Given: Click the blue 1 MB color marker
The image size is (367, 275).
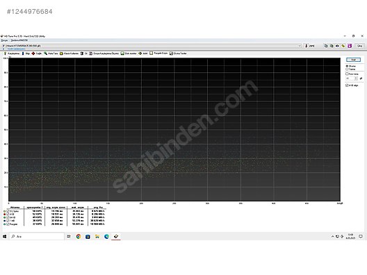Looking at the screenshot, I should [x=4, y=221].
